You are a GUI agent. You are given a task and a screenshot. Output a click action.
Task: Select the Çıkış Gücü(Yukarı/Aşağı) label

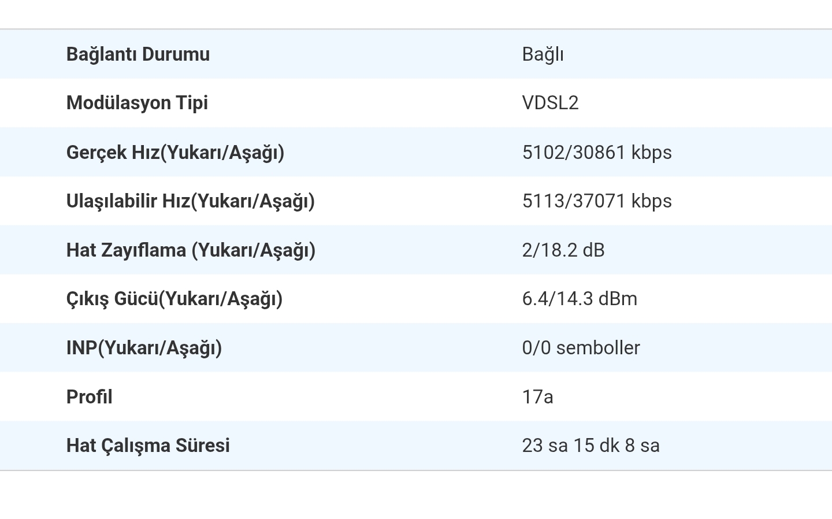(174, 299)
